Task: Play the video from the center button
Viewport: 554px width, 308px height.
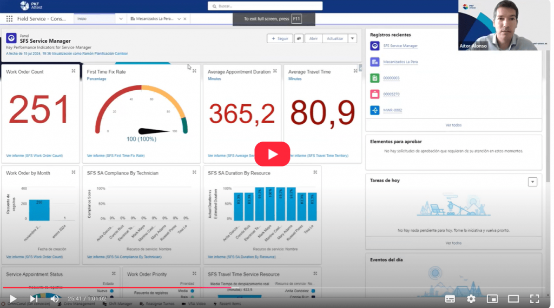Action: [x=272, y=154]
